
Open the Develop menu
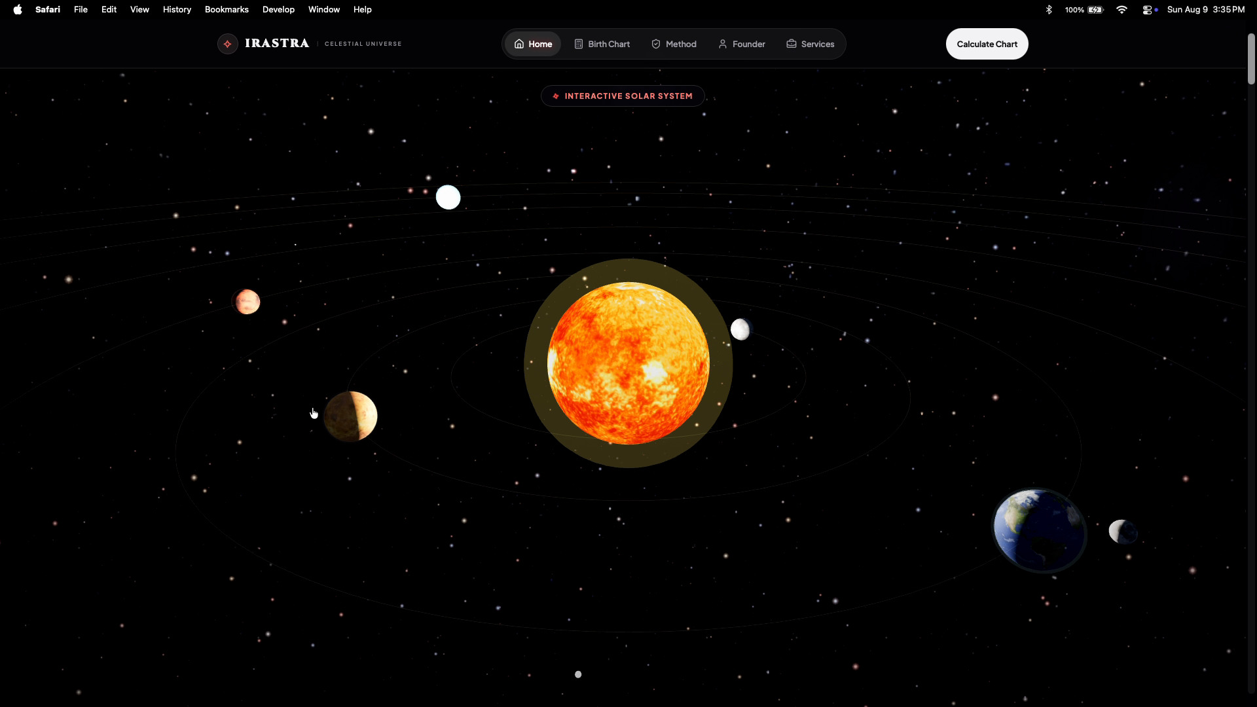pyautogui.click(x=278, y=9)
